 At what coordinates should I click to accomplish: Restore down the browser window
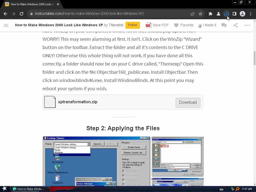point(241,2)
